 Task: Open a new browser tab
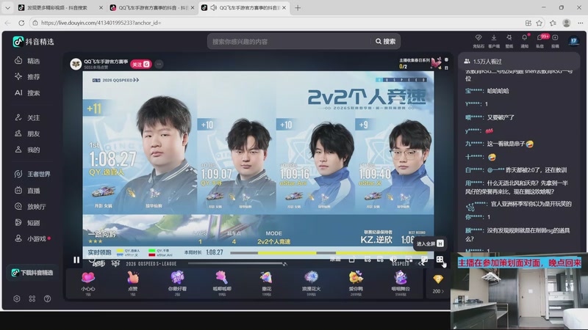click(298, 8)
